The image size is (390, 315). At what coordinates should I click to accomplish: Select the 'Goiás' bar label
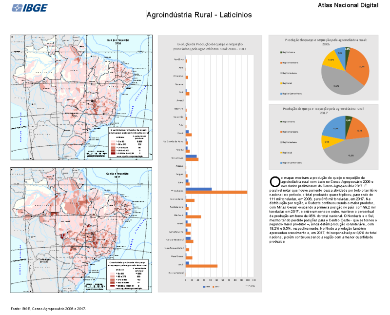coord(180,265)
